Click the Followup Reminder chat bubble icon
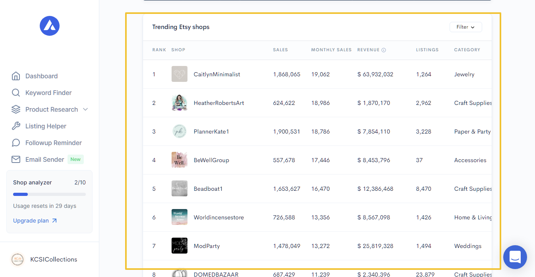 (x=16, y=143)
